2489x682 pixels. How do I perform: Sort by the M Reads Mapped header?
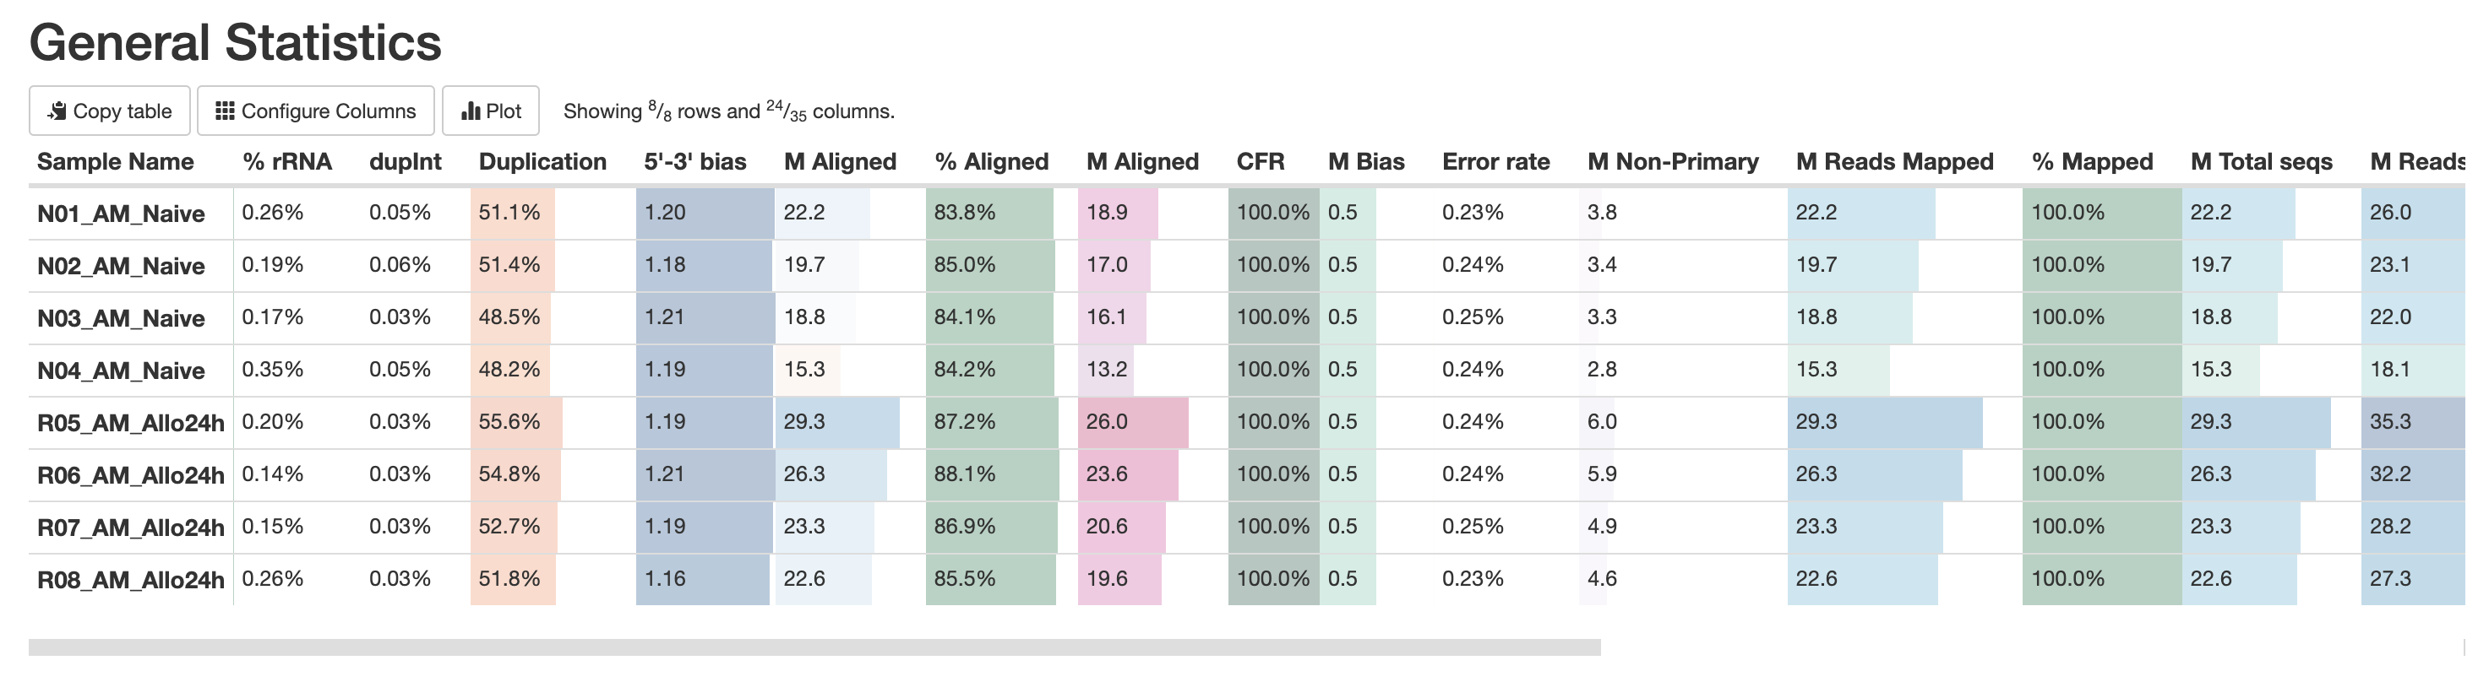pyautogui.click(x=1894, y=161)
